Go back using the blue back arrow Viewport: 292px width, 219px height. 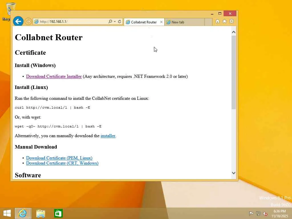click(x=18, y=21)
